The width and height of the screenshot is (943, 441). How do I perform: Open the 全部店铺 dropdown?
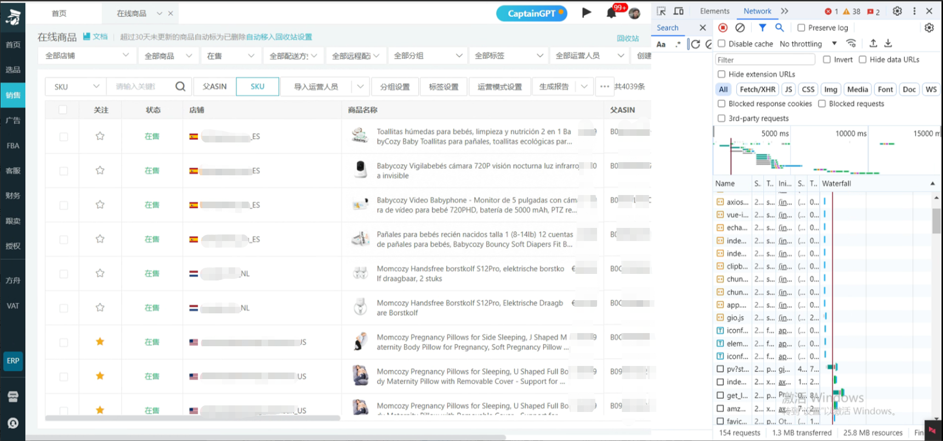coord(87,56)
